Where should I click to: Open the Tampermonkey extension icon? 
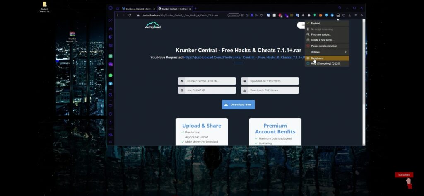point(338,15)
